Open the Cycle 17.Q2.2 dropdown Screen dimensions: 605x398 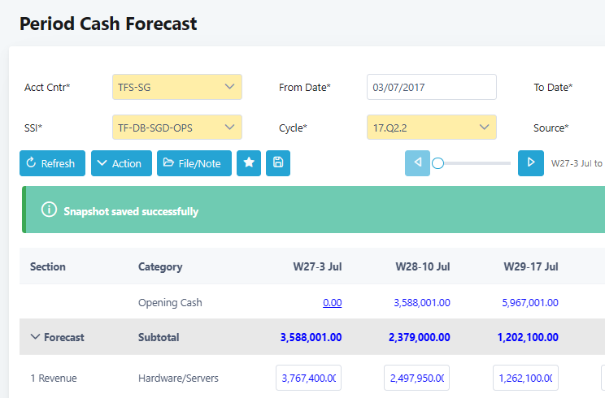point(431,128)
